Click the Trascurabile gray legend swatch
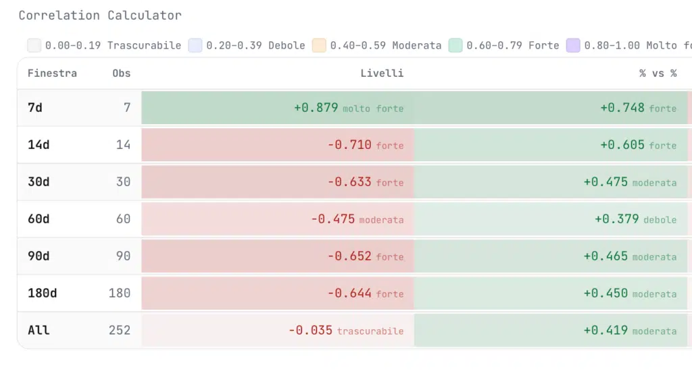 coord(34,46)
